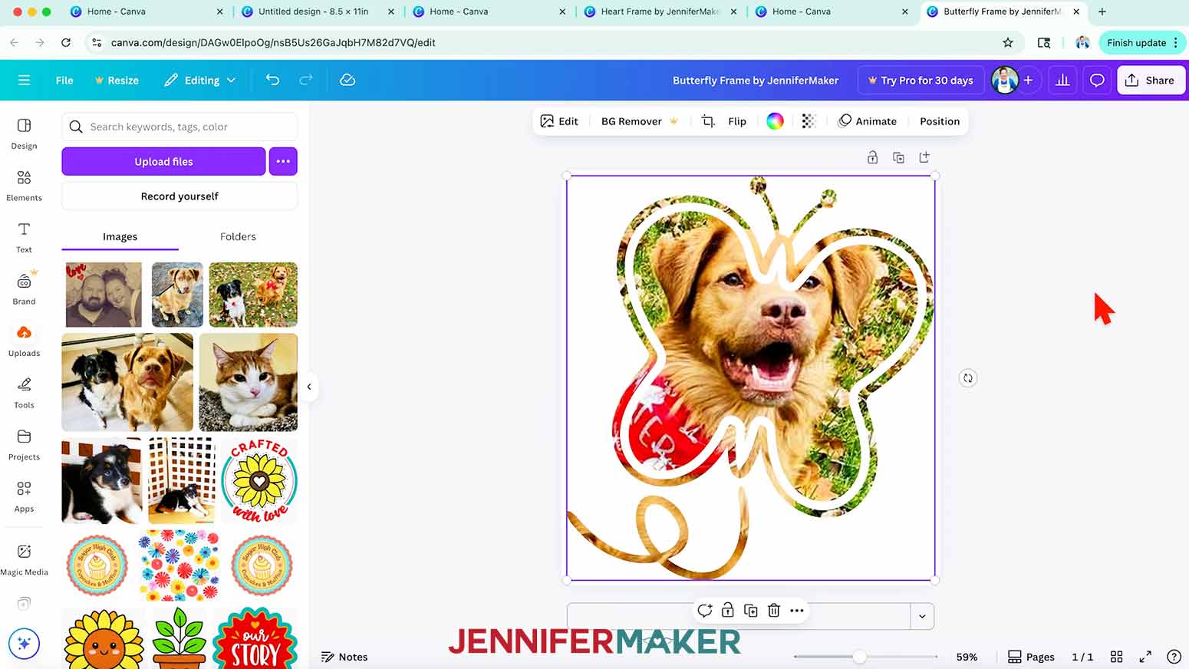
Task: Click the Upload files button
Action: click(x=163, y=161)
